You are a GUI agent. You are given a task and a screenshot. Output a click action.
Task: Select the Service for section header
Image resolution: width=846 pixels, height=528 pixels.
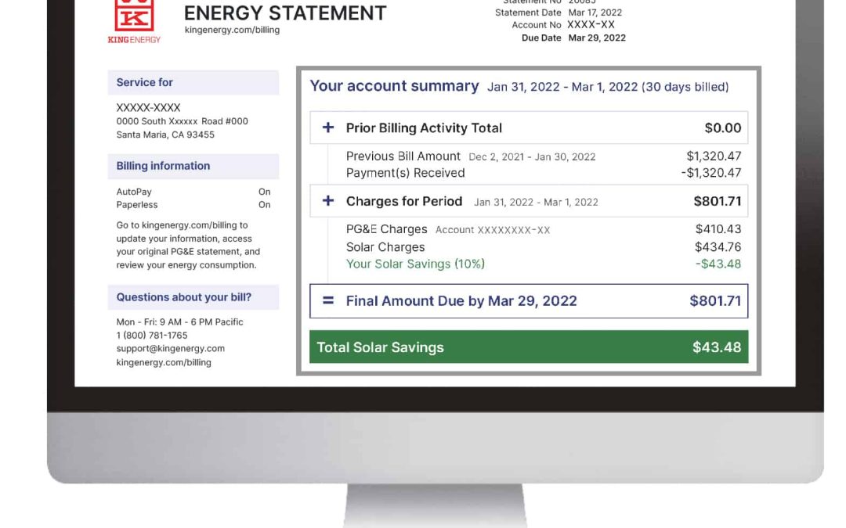[145, 82]
